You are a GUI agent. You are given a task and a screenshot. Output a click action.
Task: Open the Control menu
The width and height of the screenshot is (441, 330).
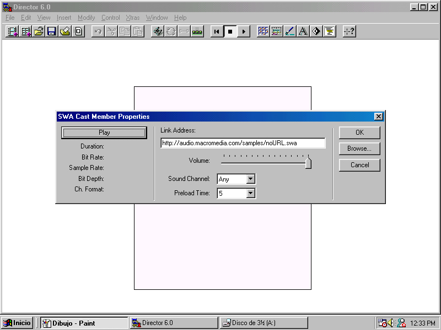click(111, 18)
